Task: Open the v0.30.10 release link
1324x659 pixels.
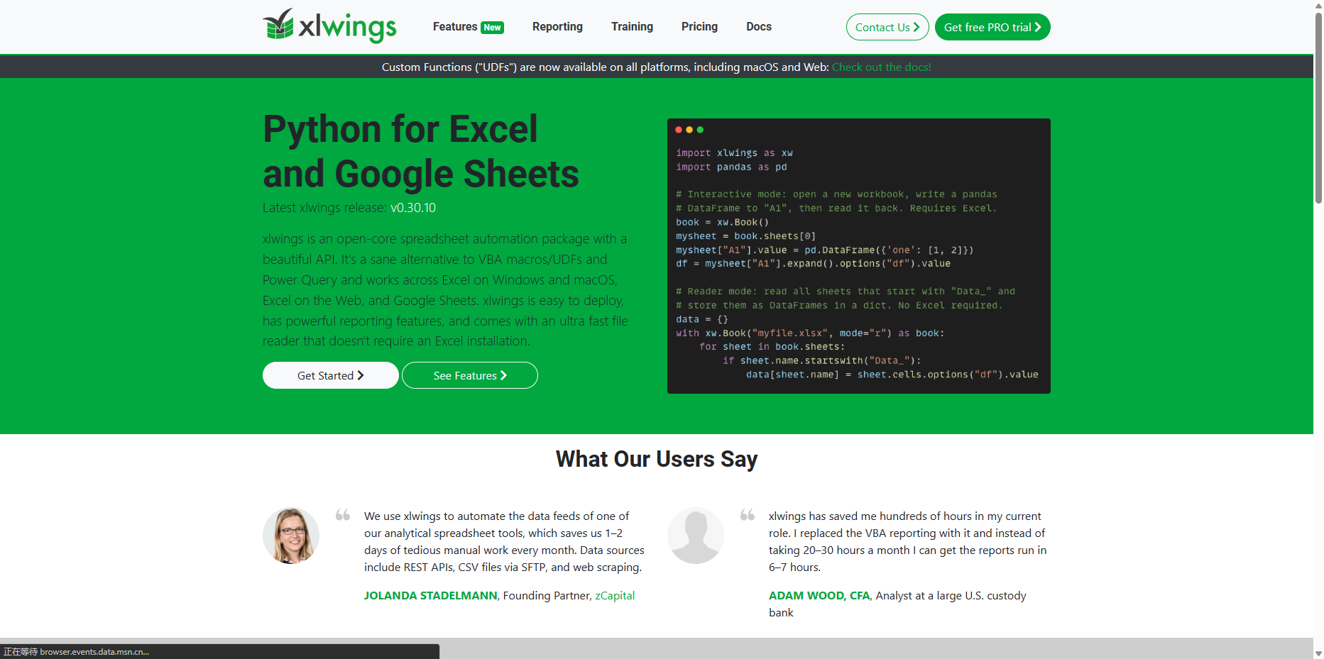Action: [413, 208]
